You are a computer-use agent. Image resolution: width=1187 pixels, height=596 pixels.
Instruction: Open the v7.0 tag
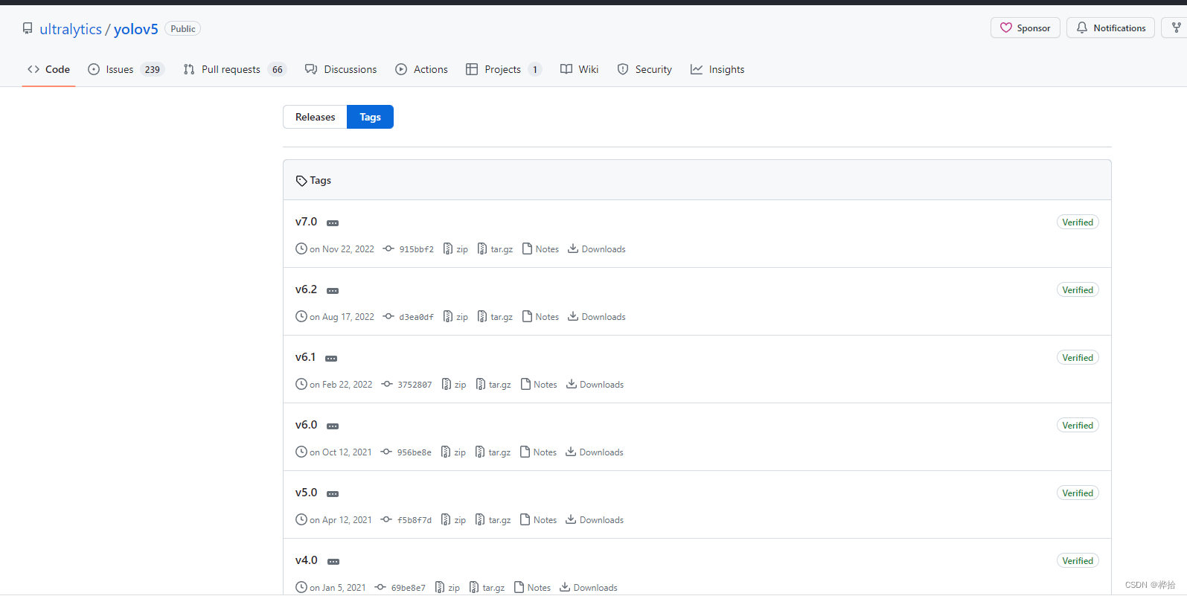coord(306,222)
